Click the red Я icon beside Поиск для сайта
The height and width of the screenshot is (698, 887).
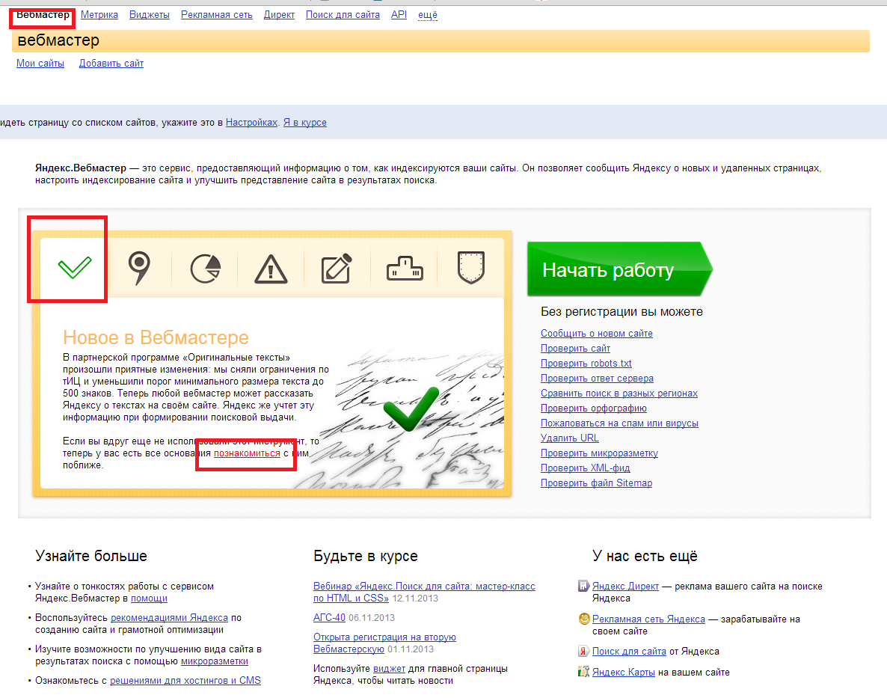(583, 651)
